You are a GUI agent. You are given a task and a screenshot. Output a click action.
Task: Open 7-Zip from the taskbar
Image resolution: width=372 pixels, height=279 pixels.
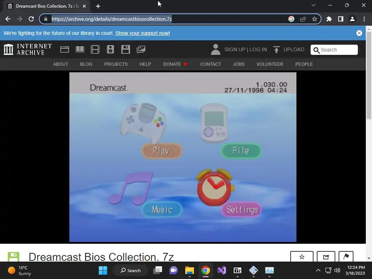click(238, 270)
